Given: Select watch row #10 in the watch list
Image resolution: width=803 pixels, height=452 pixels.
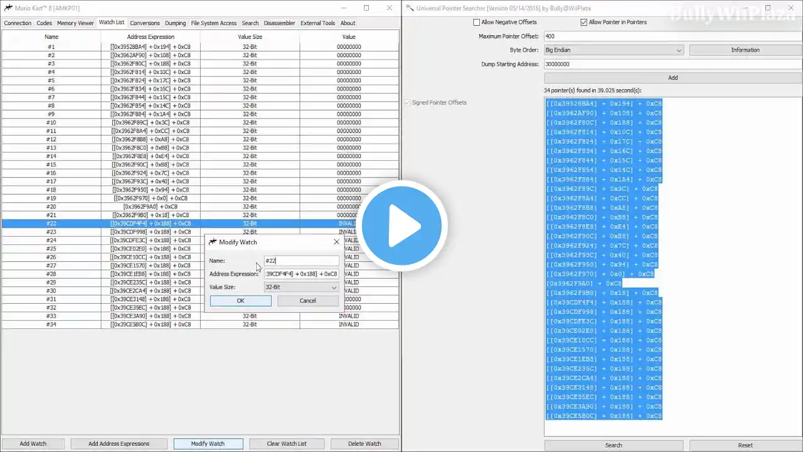Looking at the screenshot, I should point(200,122).
